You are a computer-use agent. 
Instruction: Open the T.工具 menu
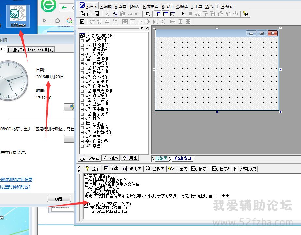coord(197,6)
